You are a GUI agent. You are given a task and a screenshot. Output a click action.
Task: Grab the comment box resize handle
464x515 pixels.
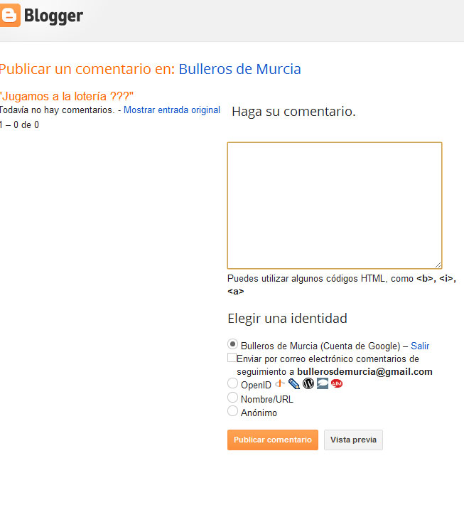(438, 265)
